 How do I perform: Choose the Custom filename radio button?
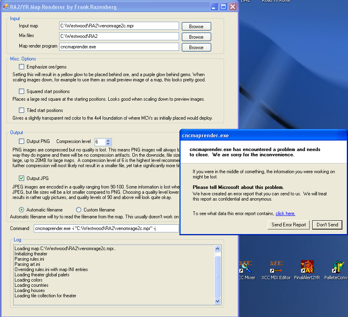coord(78,210)
